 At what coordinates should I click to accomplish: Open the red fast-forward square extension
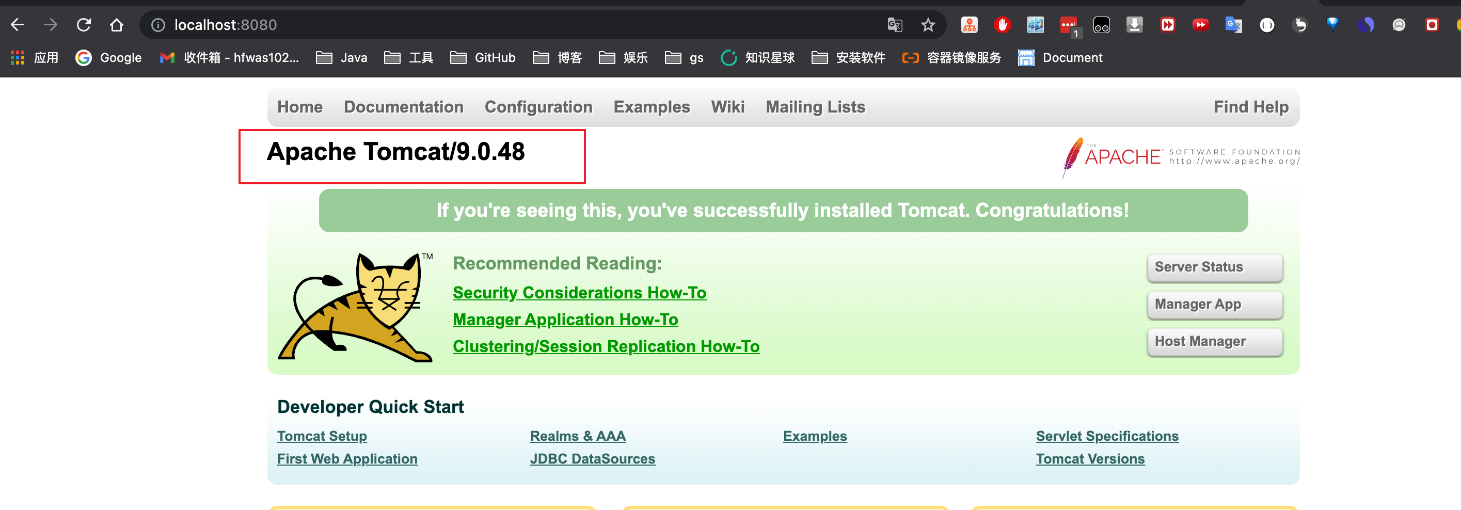pos(1167,25)
